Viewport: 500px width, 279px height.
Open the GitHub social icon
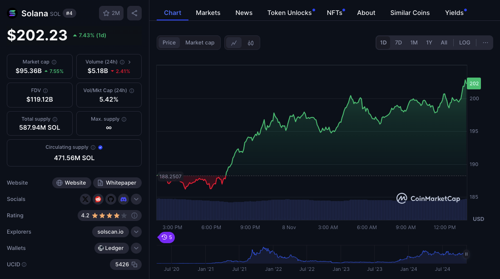[x=111, y=199]
